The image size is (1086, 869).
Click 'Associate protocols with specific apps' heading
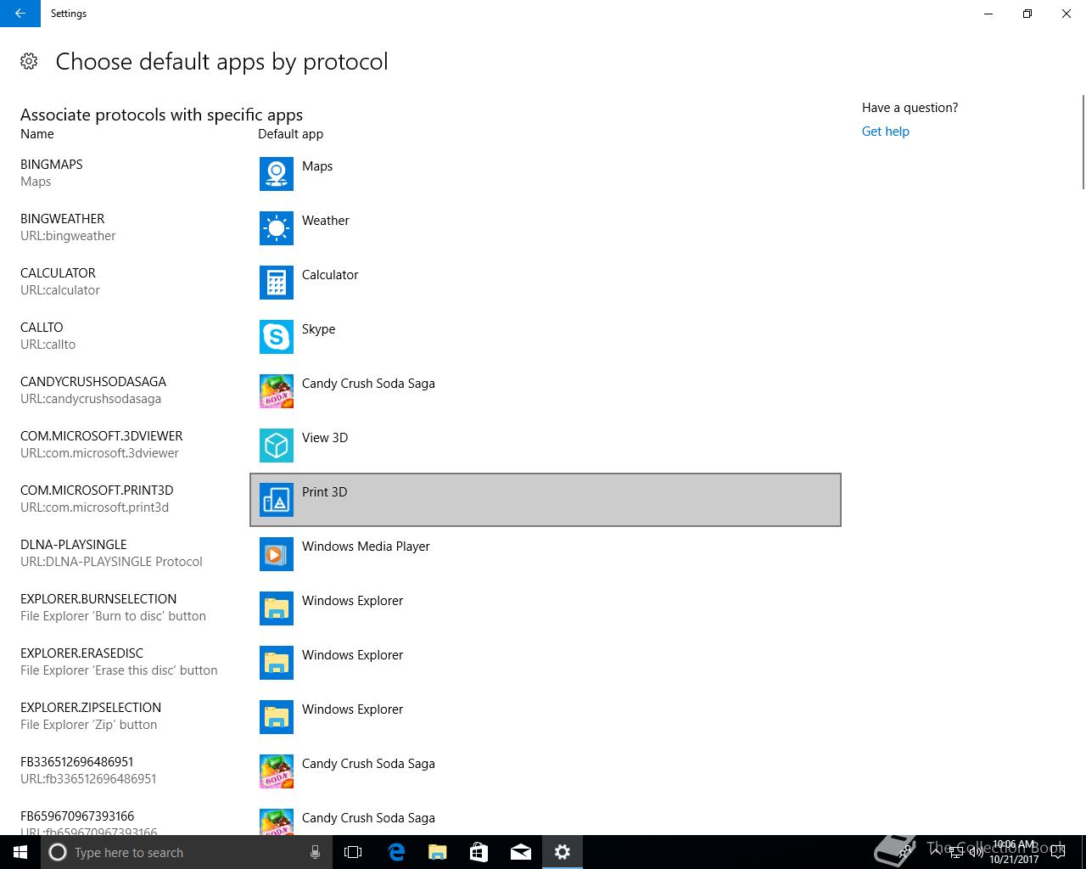point(161,115)
